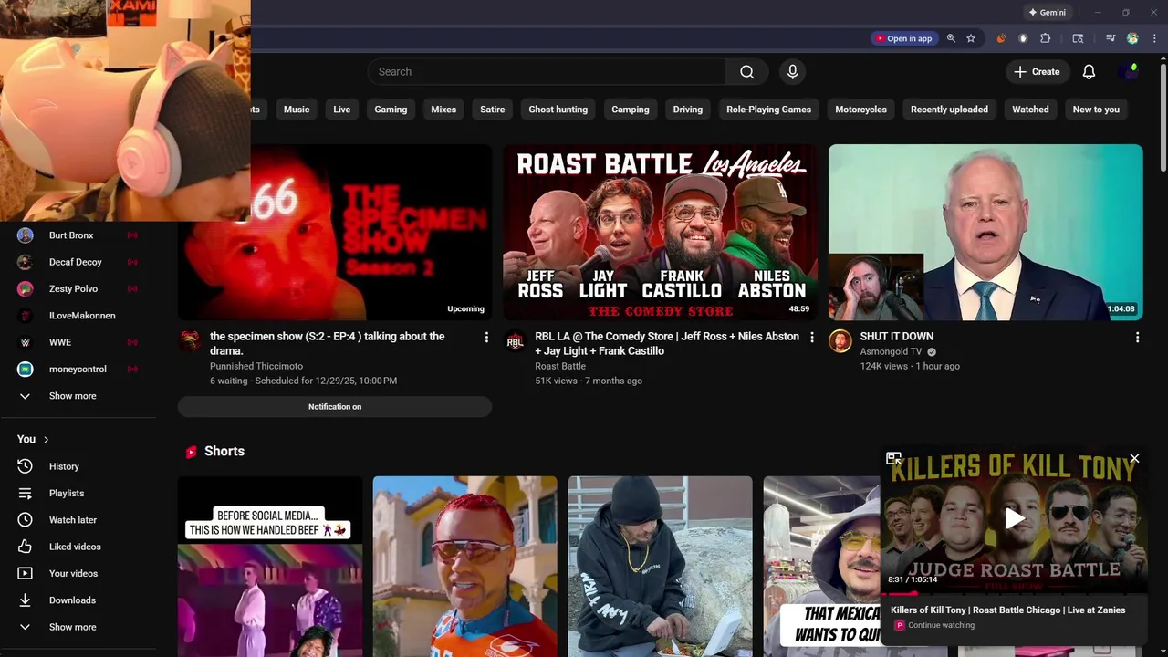1168x657 pixels.
Task: Click the hand-shaped extension icon
Action: (1023, 38)
